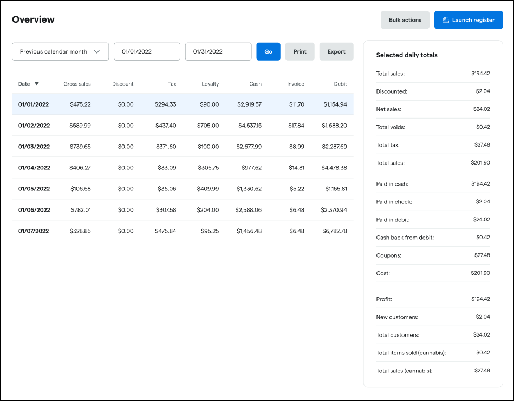The image size is (514, 401).
Task: Select the 01/07/2022 sales row
Action: tap(181, 231)
